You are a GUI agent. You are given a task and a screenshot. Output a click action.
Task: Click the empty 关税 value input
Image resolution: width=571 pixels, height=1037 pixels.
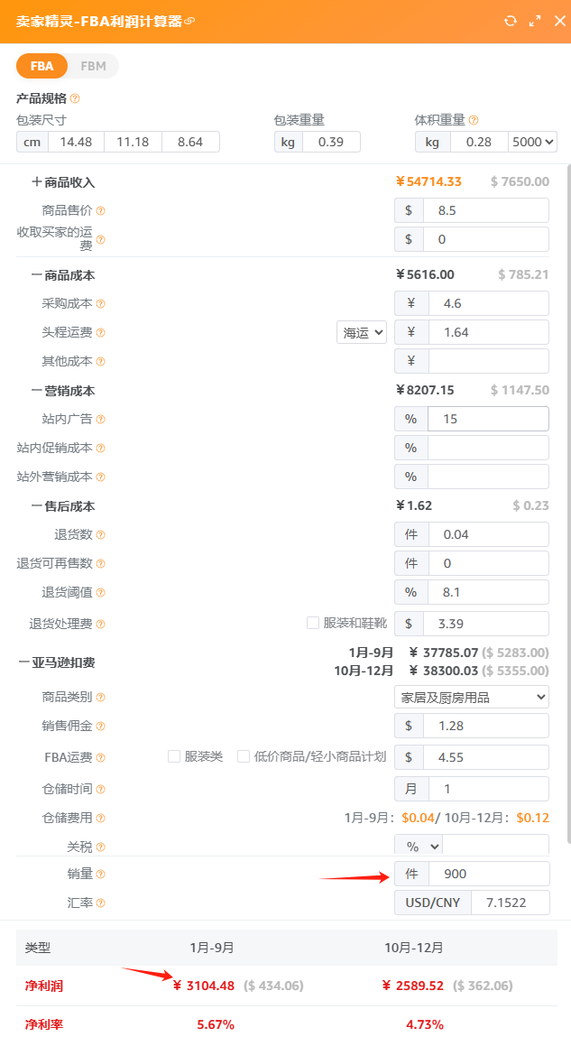[x=495, y=847]
